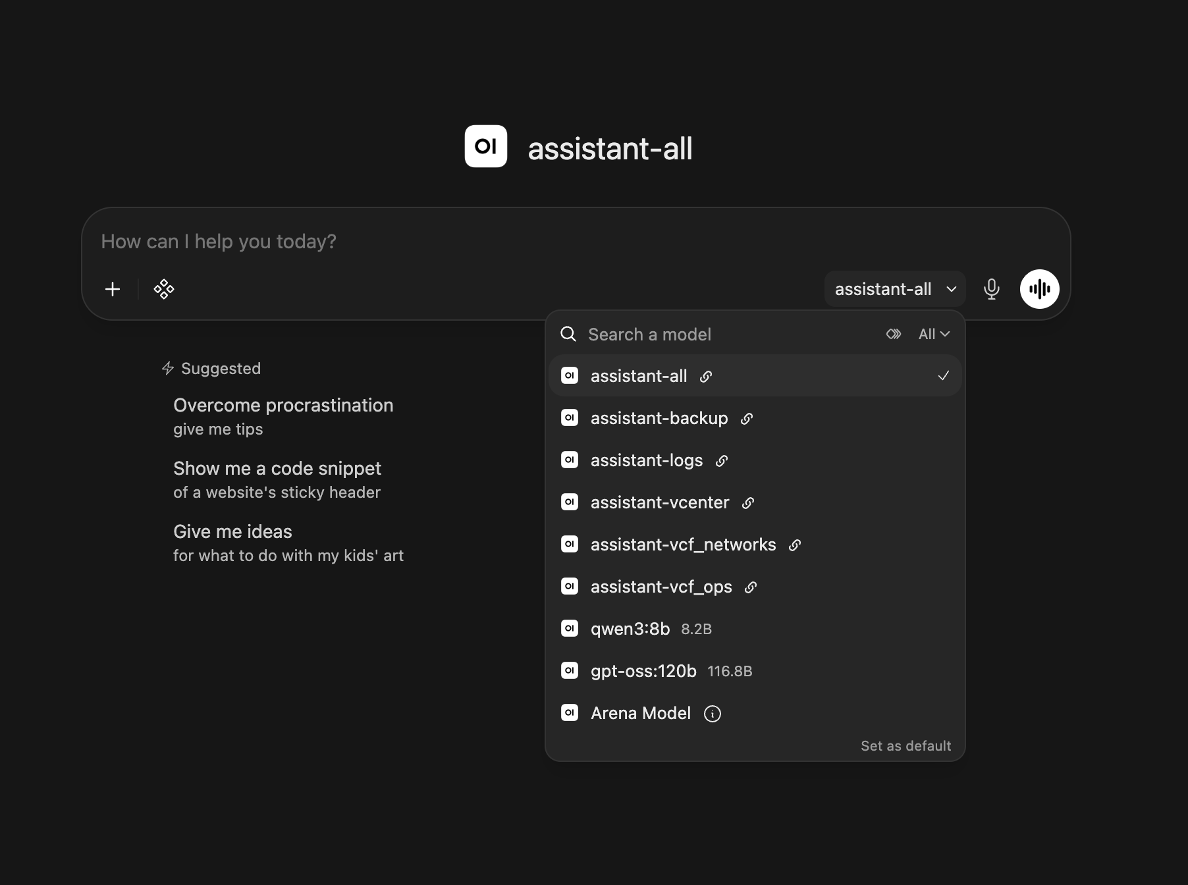Select the qwen3:8b model
This screenshot has width=1188, height=885.
[755, 628]
